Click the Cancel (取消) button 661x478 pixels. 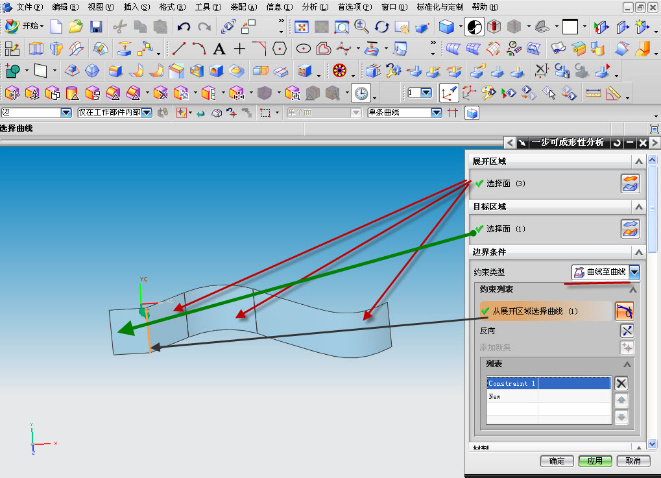633,461
